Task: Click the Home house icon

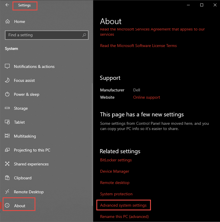Action: point(8,21)
